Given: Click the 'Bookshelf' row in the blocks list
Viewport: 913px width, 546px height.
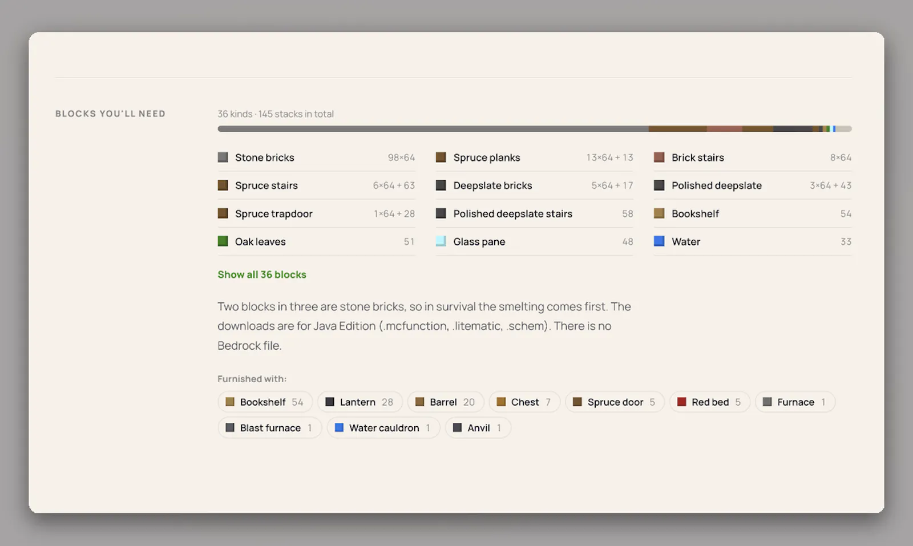Looking at the screenshot, I should tap(753, 213).
